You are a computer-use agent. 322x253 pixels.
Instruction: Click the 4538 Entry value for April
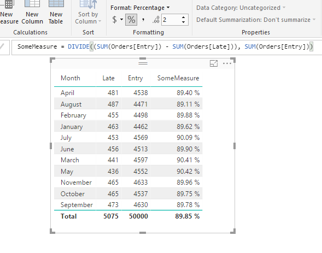click(x=140, y=93)
